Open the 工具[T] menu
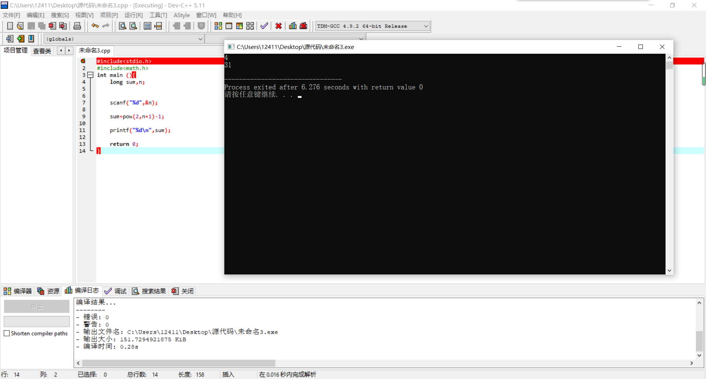This screenshot has height=379, width=706. click(158, 15)
